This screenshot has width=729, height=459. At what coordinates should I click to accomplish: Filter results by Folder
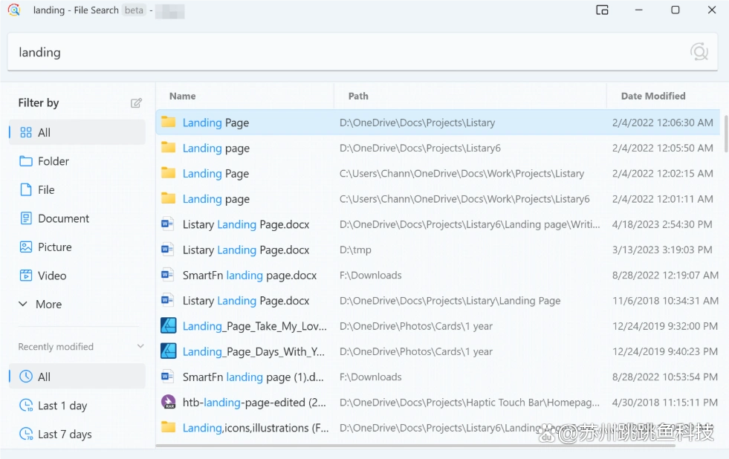pyautogui.click(x=77, y=161)
